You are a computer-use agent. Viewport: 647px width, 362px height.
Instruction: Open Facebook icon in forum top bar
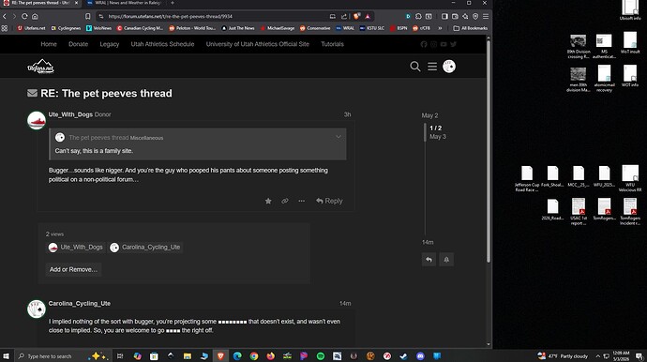click(424, 44)
